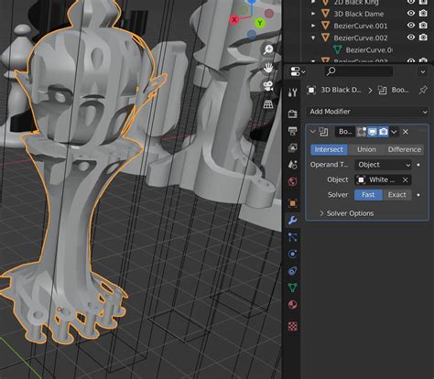Open the Scene properties tab

pos(292,165)
